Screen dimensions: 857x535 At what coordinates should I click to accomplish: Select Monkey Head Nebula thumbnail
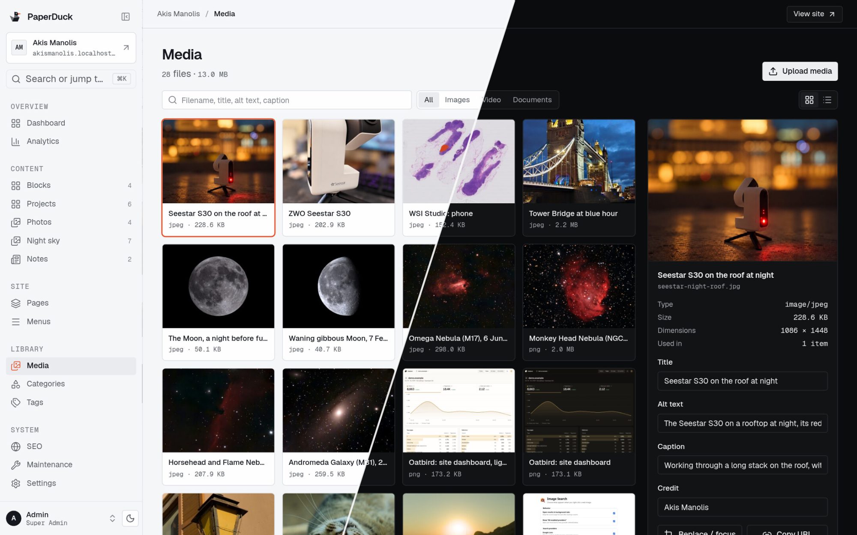click(x=579, y=286)
